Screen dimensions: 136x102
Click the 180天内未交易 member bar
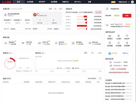(82, 26)
